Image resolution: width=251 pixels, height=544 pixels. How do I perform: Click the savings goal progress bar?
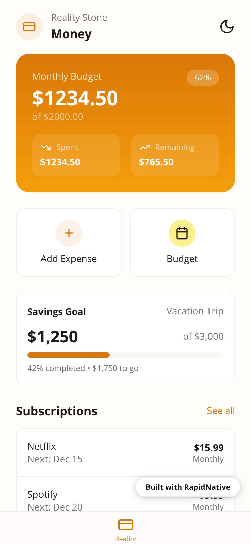tap(125, 355)
